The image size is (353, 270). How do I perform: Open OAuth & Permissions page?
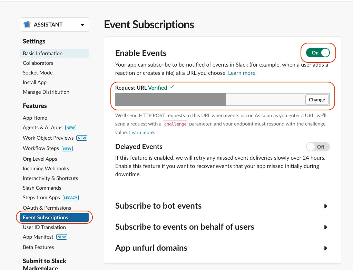47,208
